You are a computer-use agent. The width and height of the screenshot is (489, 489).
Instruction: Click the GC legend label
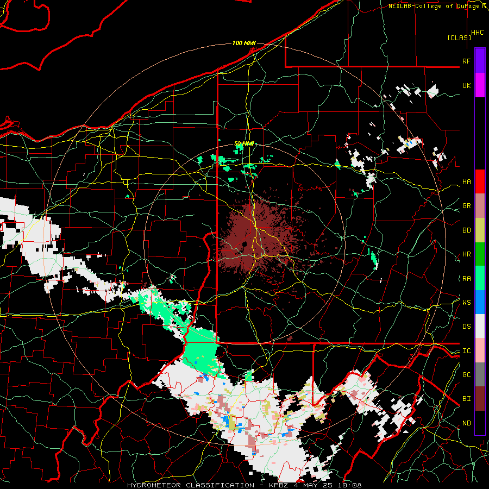pyautogui.click(x=466, y=375)
